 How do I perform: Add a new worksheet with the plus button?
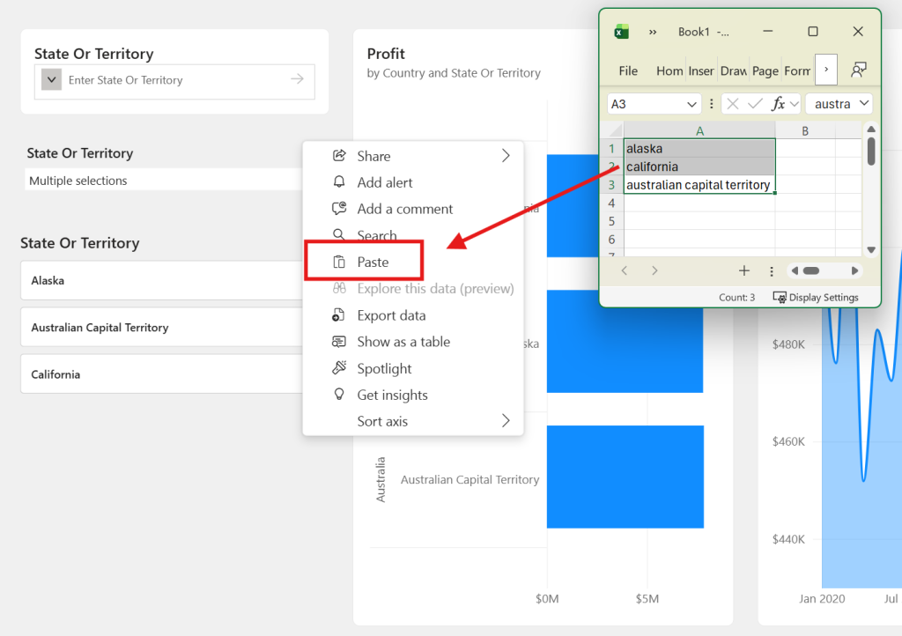(x=744, y=270)
